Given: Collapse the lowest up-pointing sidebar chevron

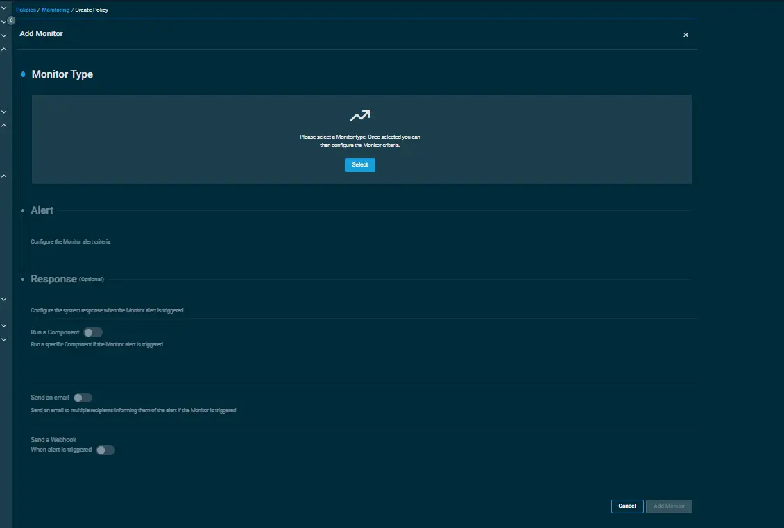Looking at the screenshot, I should tap(3, 176).
